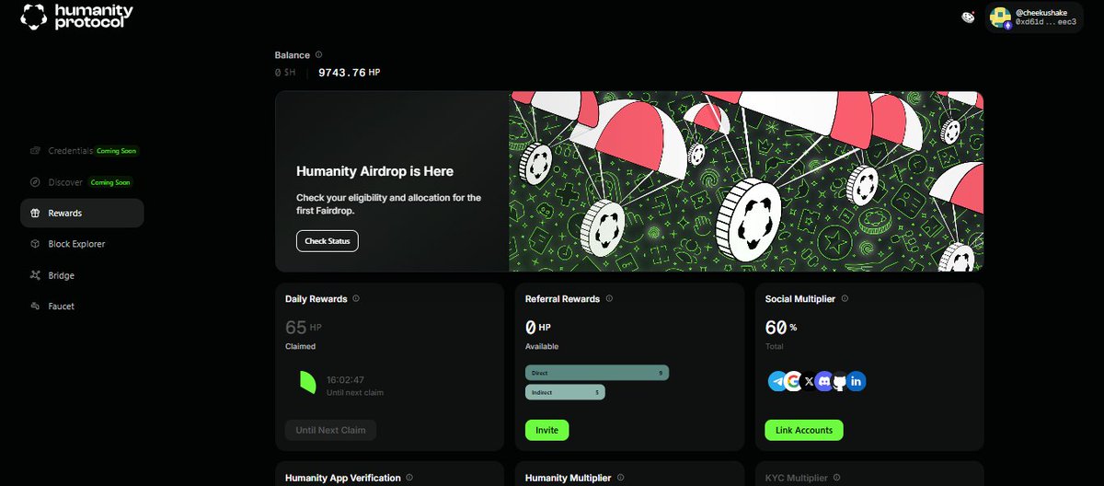Click the Until next claim label
This screenshot has width=1104, height=486.
(355, 393)
